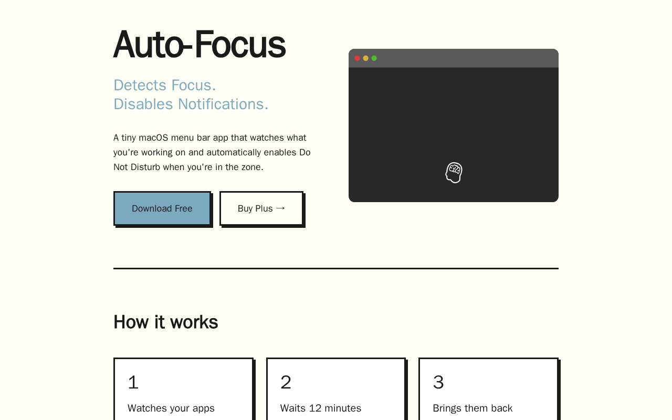
Task: Click the dark demo window preview body
Action: coord(454,134)
